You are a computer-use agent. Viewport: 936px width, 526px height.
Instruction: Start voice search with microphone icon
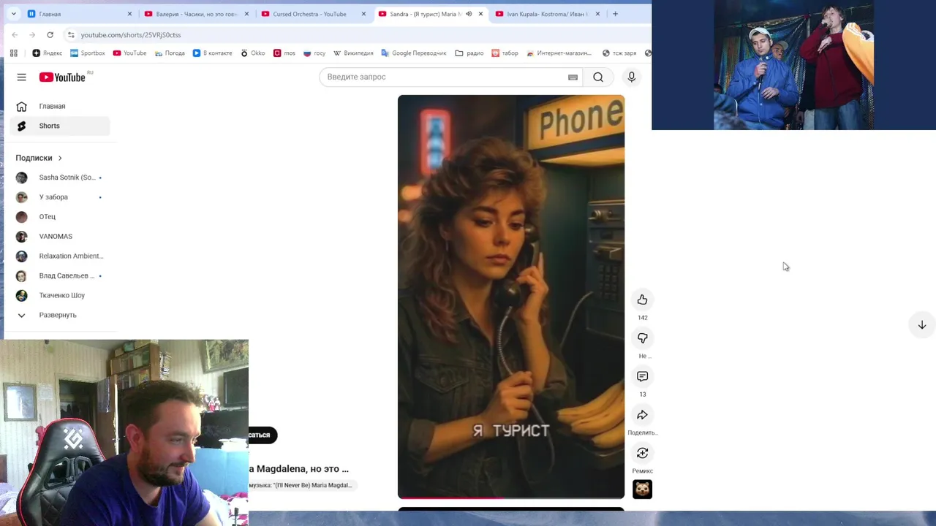(x=632, y=77)
